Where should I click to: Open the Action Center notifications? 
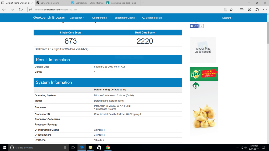pos(263,147)
